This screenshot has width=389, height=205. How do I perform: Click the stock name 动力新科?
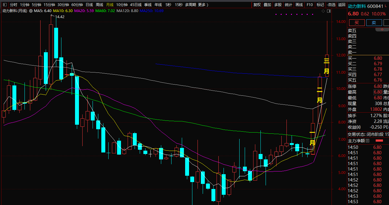pyautogui.click(x=357, y=6)
